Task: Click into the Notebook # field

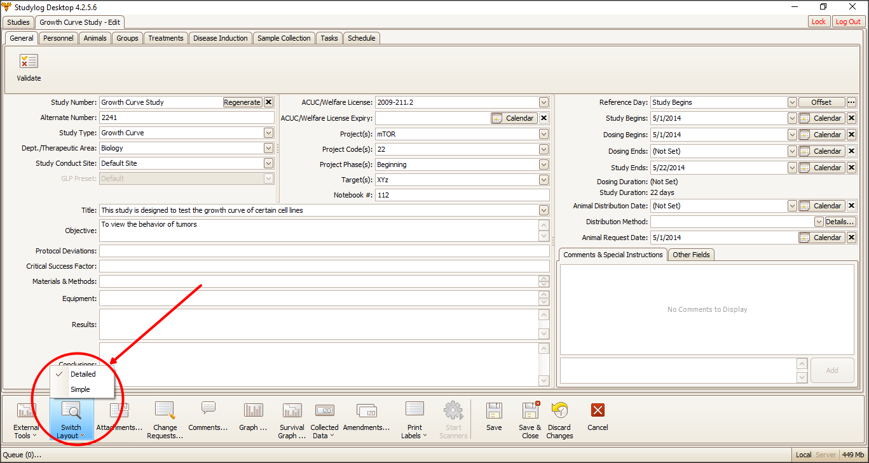Action: click(x=462, y=195)
